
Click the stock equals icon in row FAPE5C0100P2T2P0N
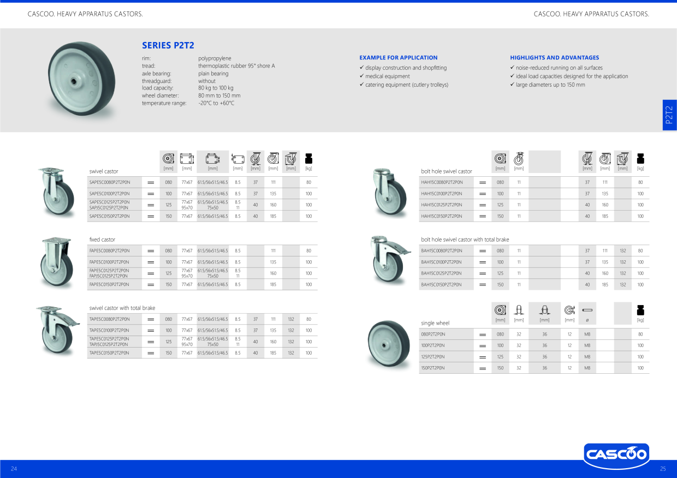[x=151, y=262]
